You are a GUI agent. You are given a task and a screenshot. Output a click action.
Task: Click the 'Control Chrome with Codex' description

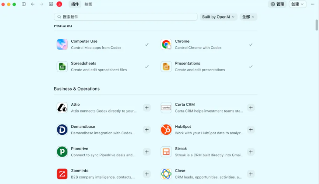pyautogui.click(x=198, y=48)
